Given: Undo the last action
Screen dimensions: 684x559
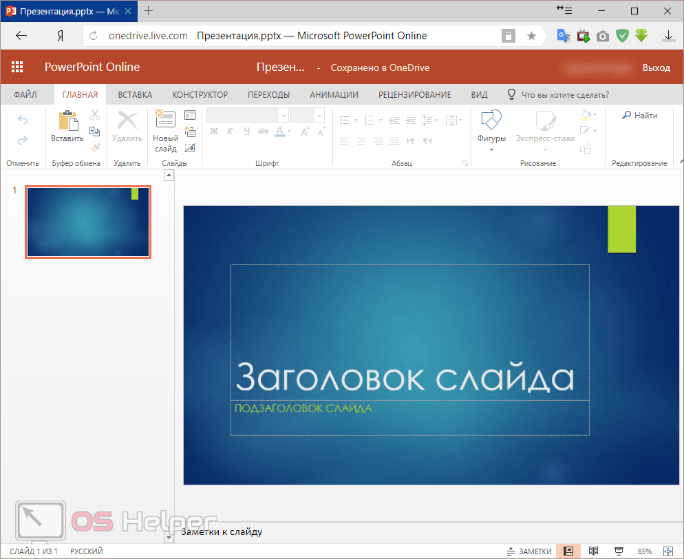Looking at the screenshot, I should coord(23,120).
